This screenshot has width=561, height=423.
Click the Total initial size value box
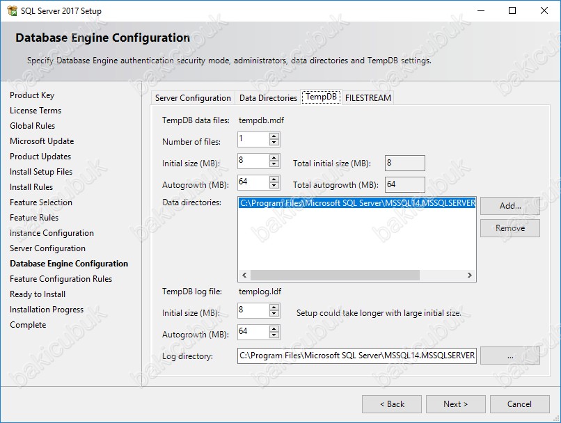point(405,163)
